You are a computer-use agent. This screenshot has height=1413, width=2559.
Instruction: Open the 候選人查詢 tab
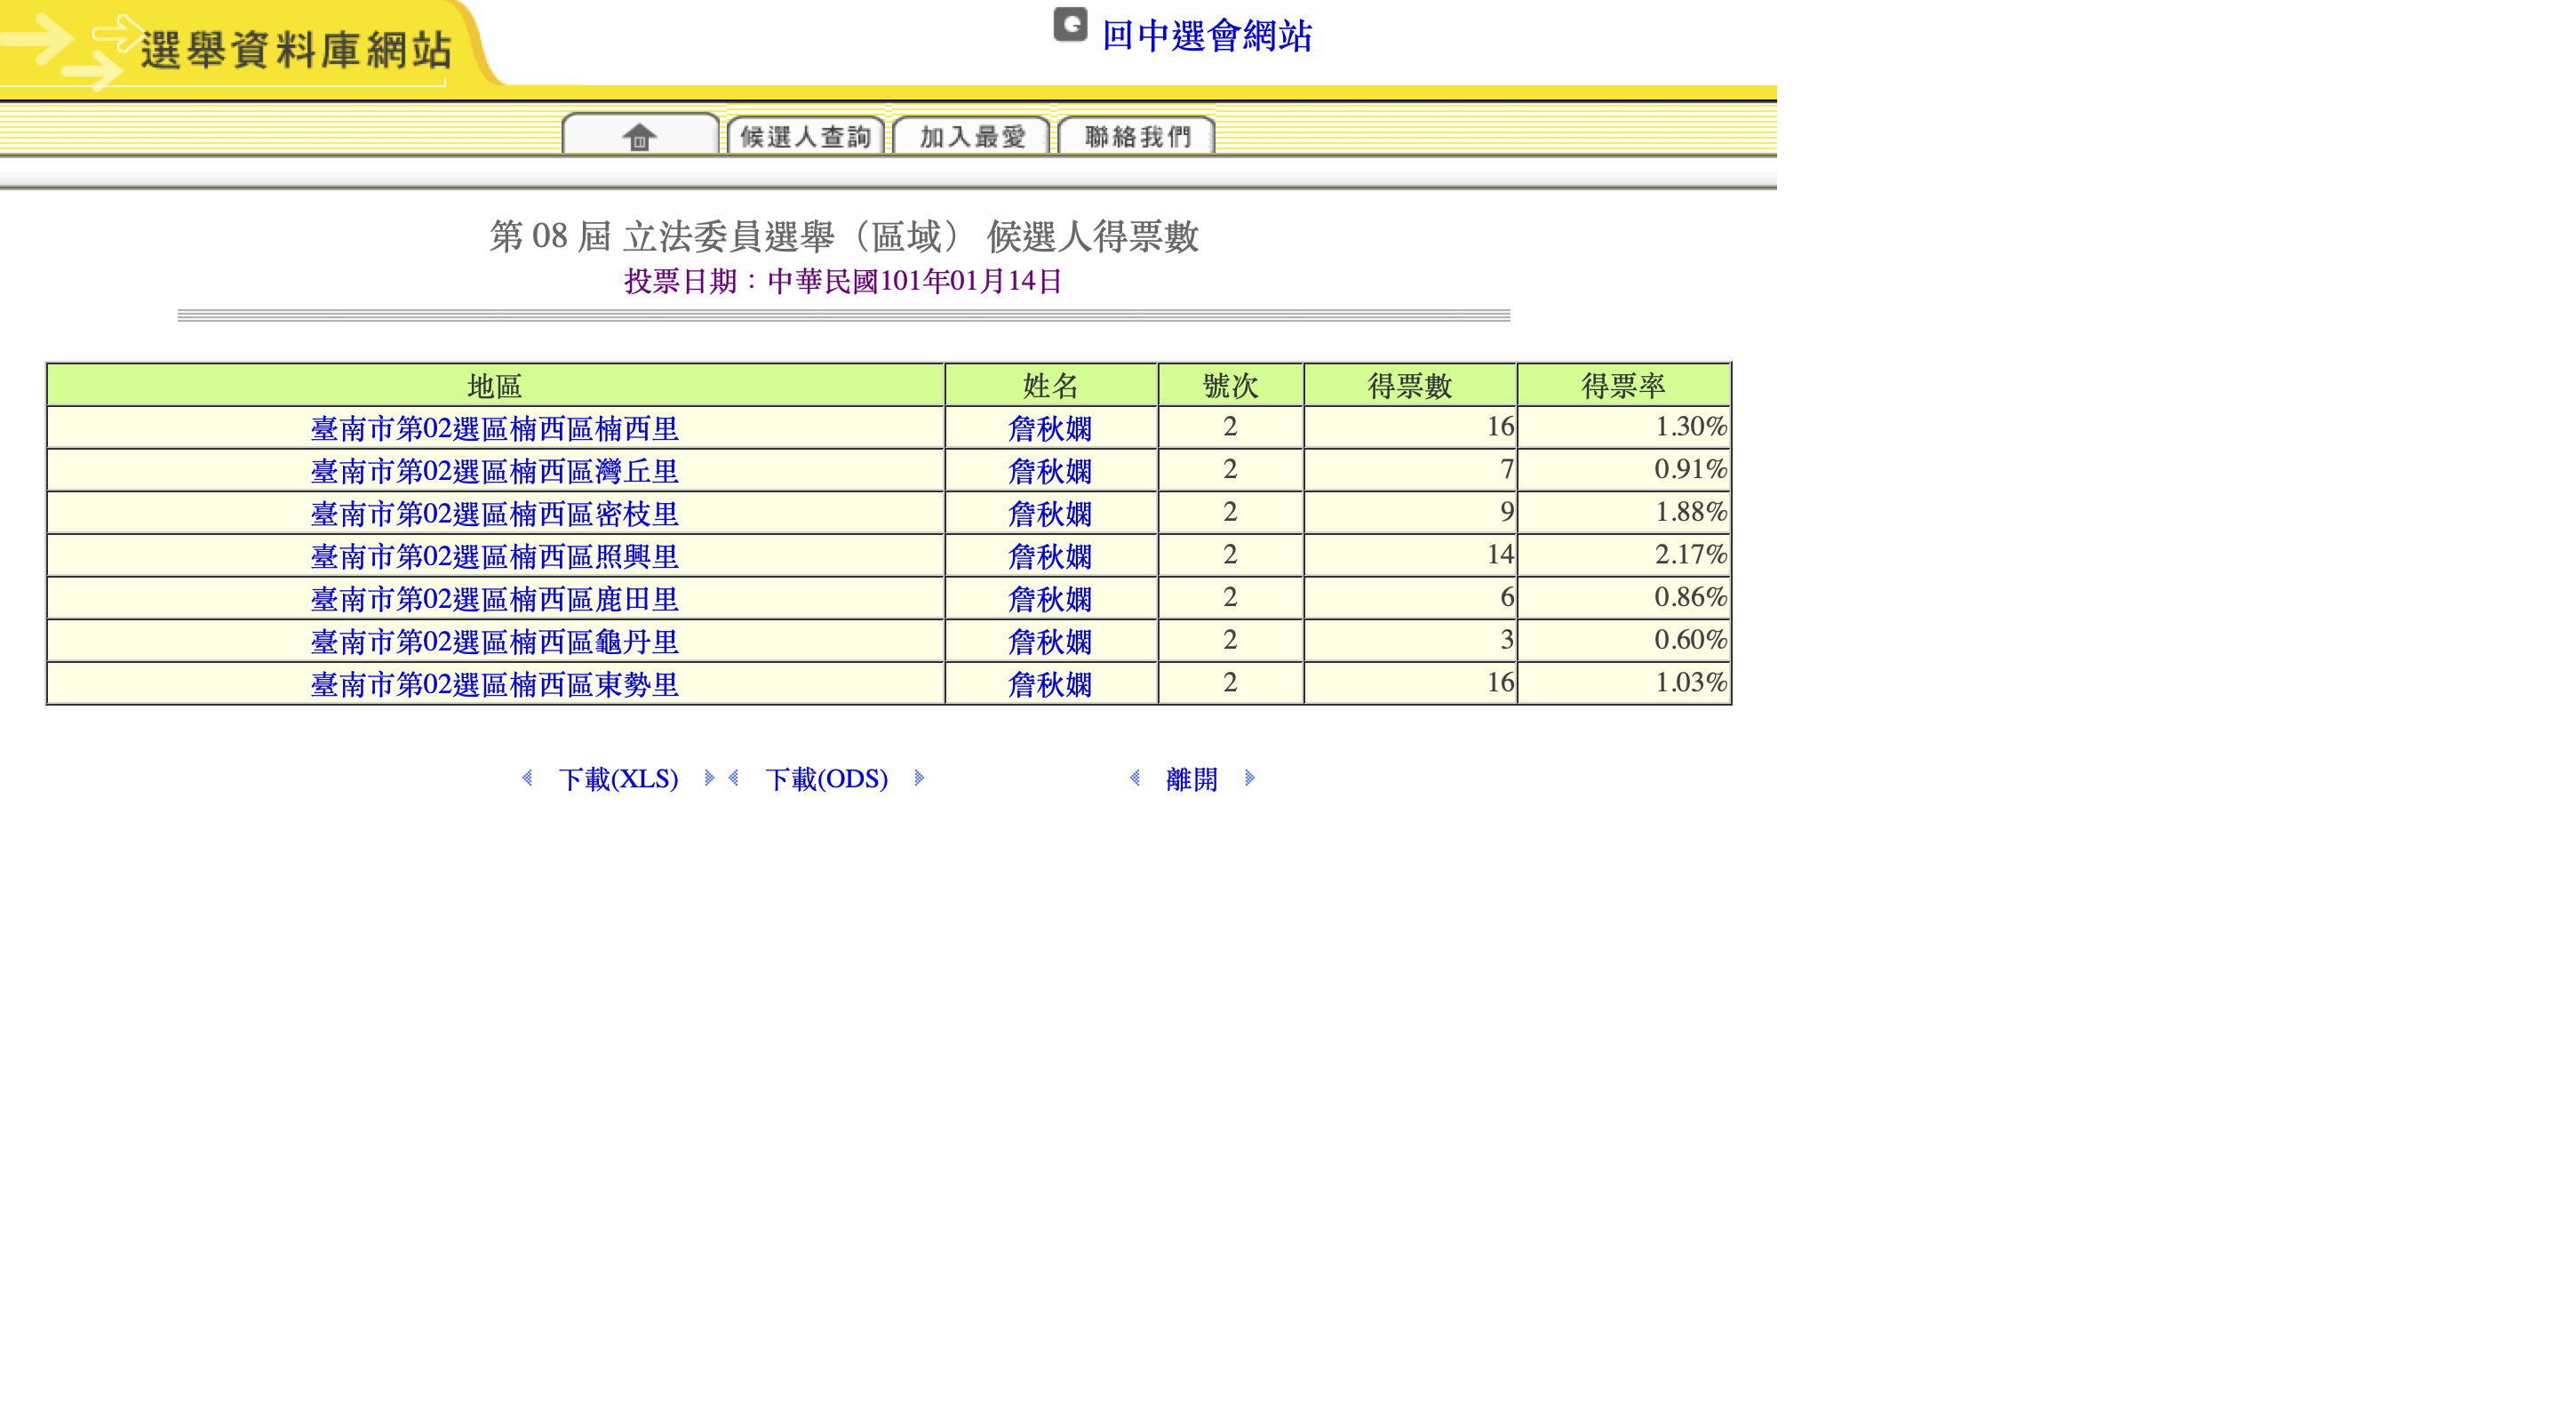coord(805,136)
